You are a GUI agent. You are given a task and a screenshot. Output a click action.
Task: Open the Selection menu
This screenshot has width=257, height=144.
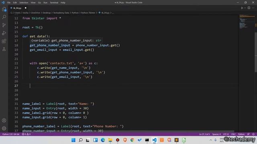point(24,3)
